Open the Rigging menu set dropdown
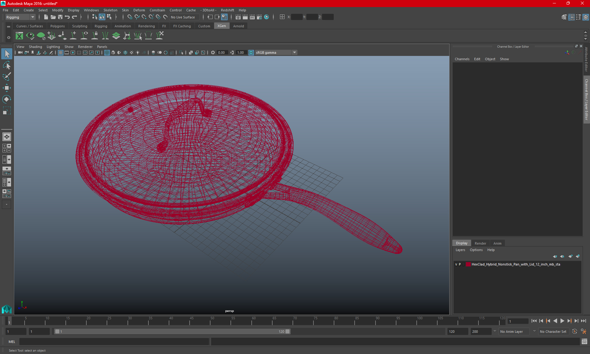Viewport: 590px width, 354px height. pyautogui.click(x=20, y=17)
